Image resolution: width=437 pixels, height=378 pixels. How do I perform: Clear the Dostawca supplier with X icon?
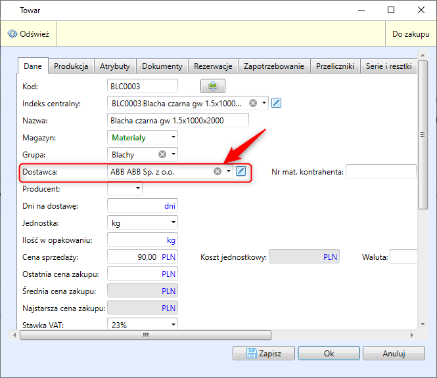(218, 171)
